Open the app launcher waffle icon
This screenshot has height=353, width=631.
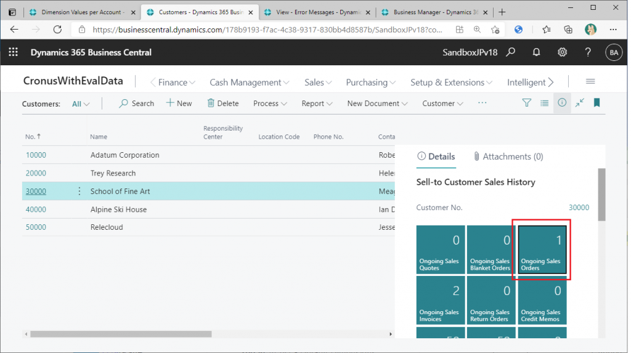coord(14,52)
